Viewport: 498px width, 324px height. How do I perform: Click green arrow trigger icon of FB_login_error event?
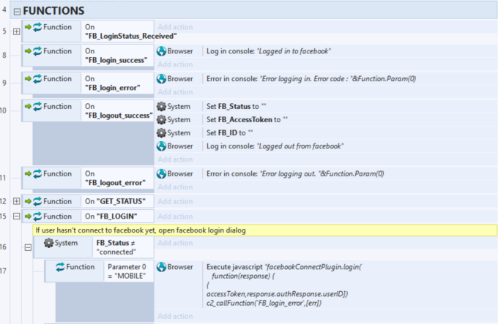[x=28, y=78]
